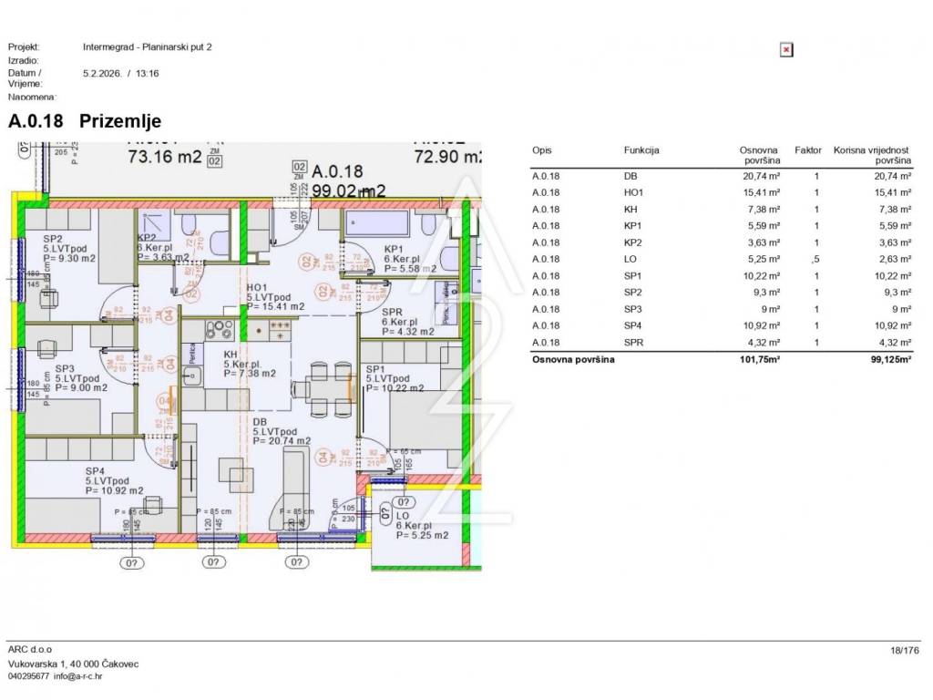The width and height of the screenshot is (933, 700).
Task: Click the HO1 room label in the floor plan
Action: (x=258, y=288)
